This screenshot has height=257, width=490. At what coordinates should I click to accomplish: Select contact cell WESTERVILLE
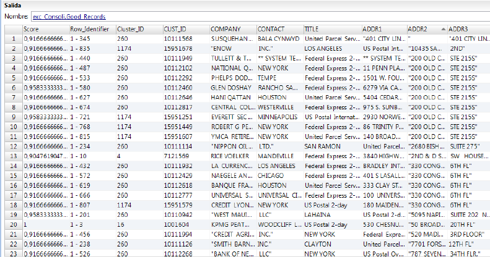(280, 107)
